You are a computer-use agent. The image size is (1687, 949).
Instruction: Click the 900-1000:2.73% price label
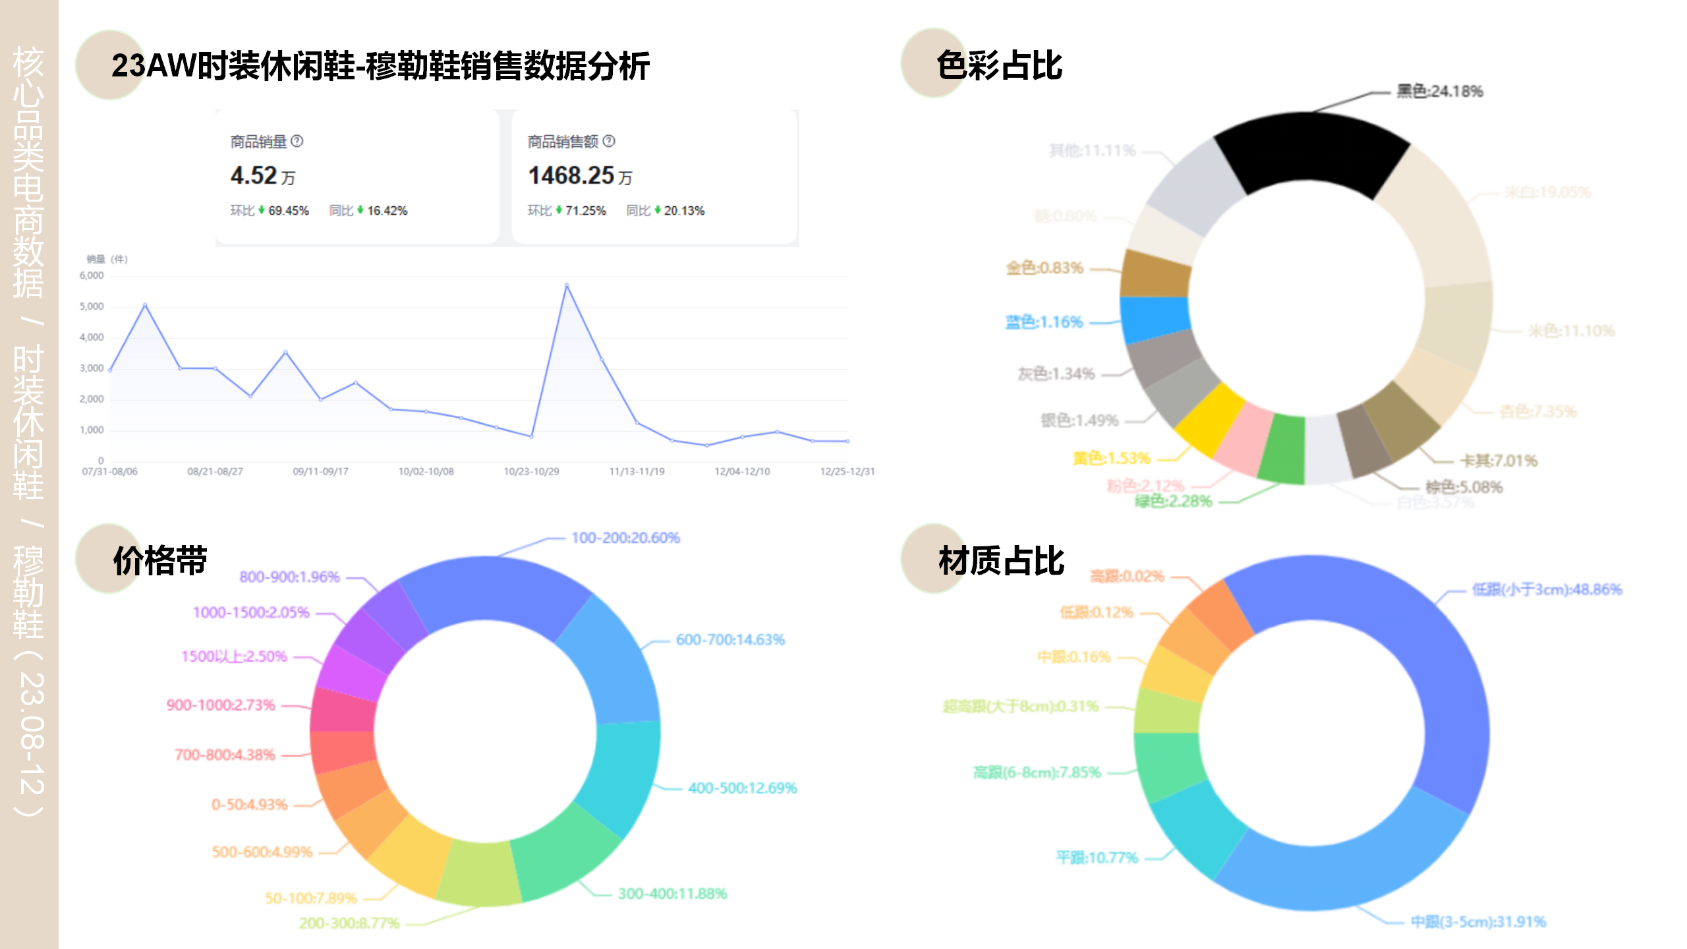[220, 705]
